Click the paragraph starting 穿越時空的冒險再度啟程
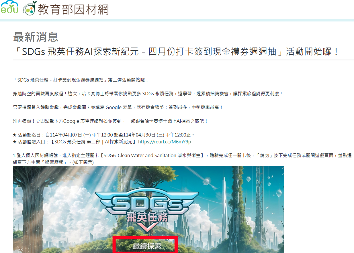 click(x=148, y=94)
